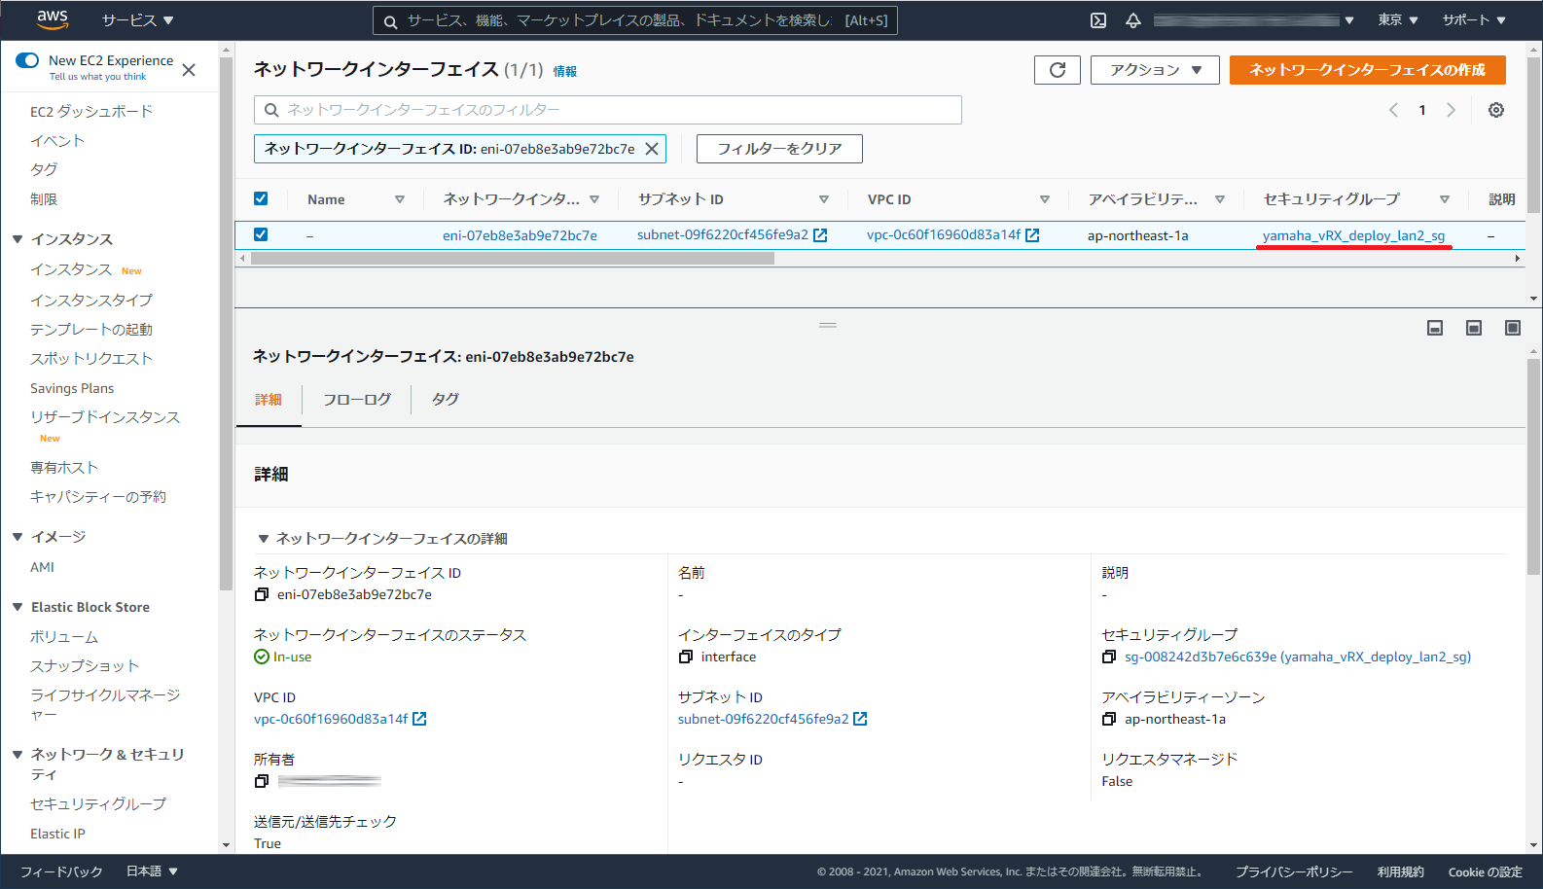Open subnet ID external link icon in details
This screenshot has width=1543, height=889.
860,719
